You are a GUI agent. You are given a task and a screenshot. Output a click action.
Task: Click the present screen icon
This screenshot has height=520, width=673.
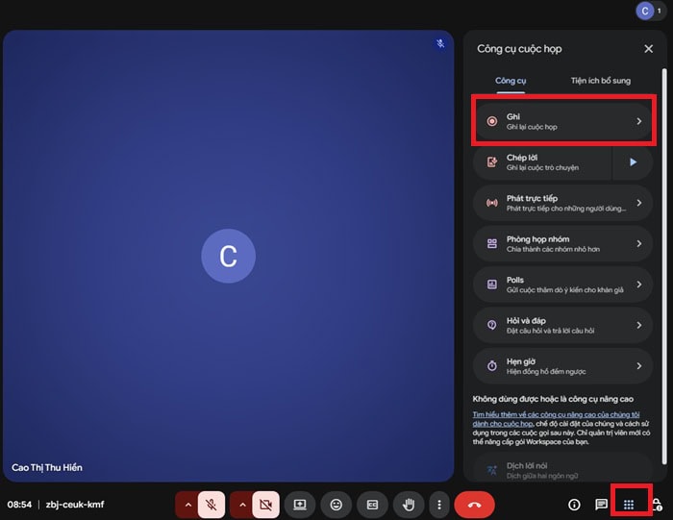pyautogui.click(x=300, y=504)
